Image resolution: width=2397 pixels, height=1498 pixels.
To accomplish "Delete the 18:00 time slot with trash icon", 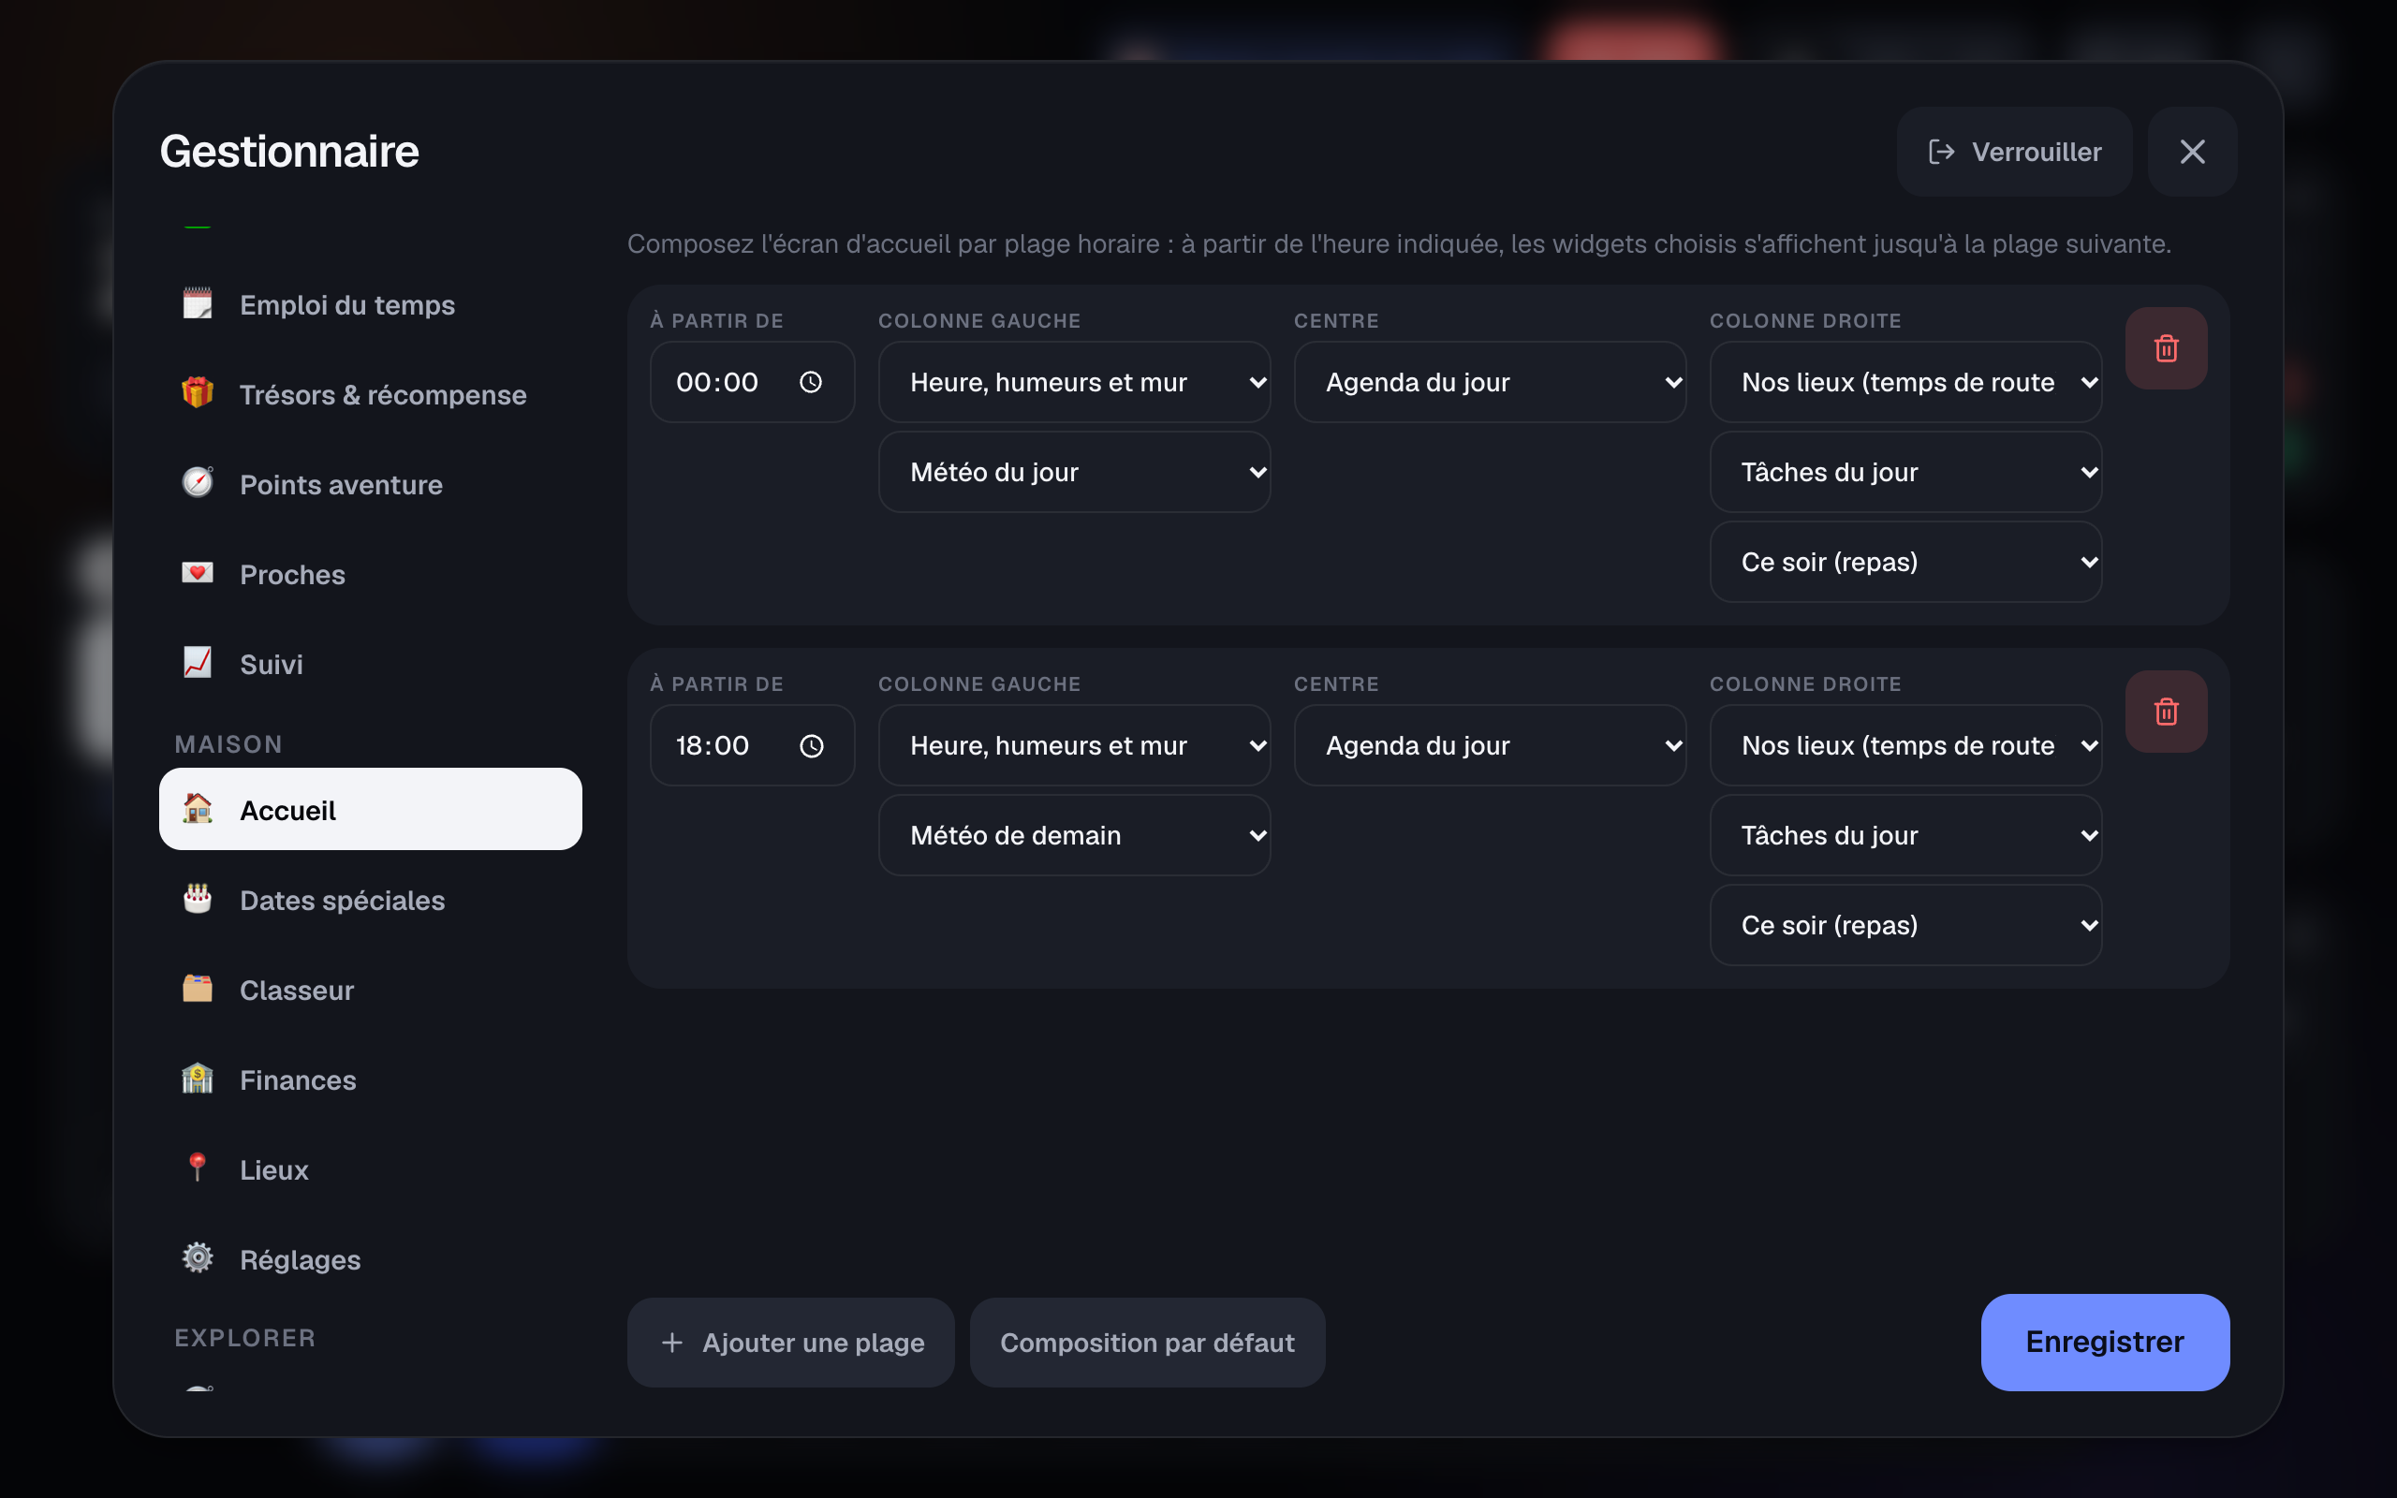I will point(2165,712).
